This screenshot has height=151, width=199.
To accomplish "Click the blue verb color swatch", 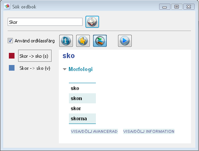I will [12, 68].
